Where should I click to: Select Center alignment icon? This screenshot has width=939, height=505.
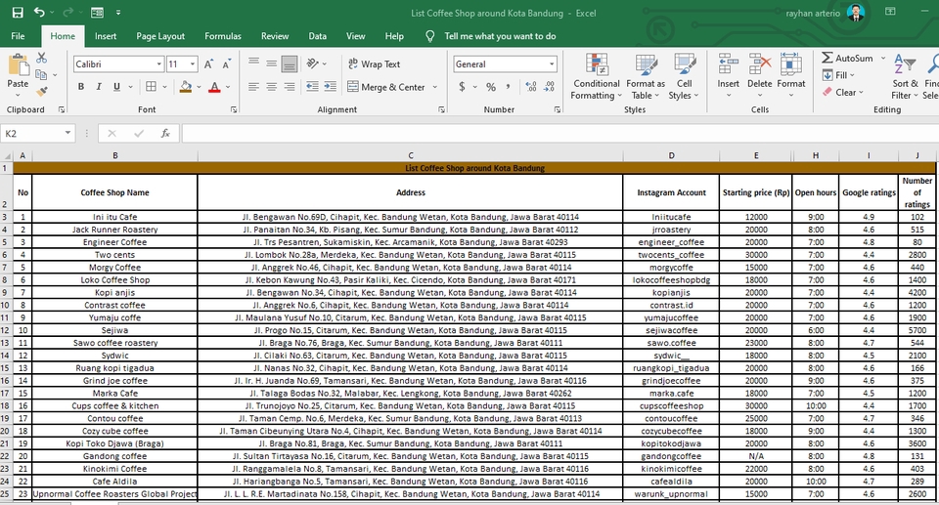(271, 87)
